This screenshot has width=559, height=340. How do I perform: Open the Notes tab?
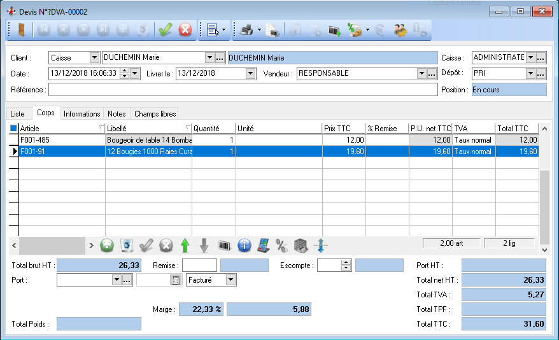[x=117, y=114]
